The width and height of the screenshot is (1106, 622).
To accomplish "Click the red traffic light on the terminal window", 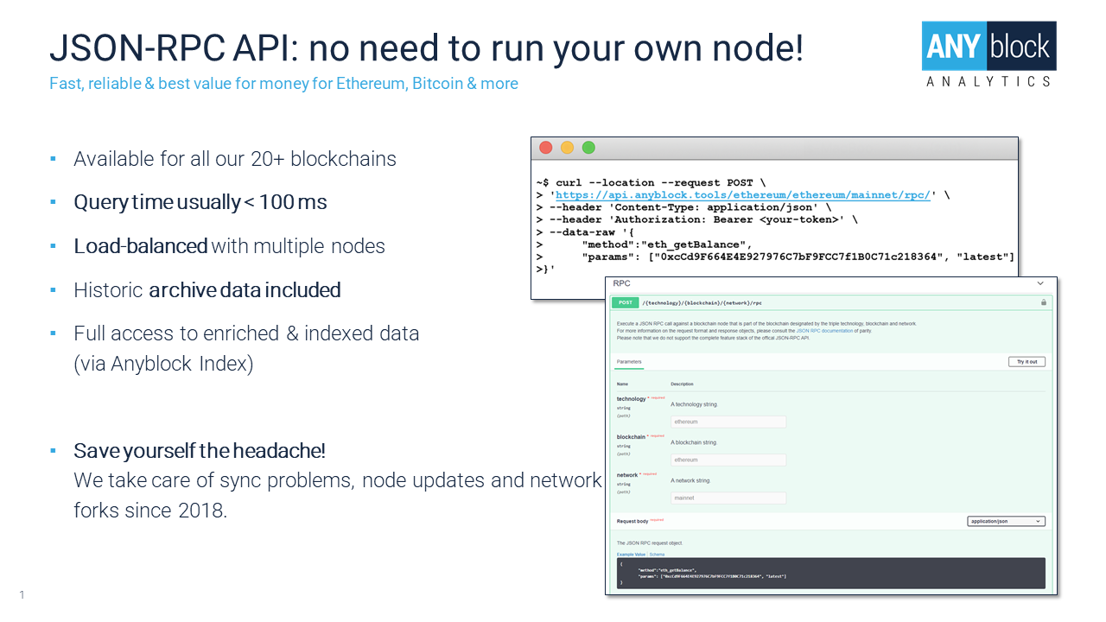I will [545, 147].
